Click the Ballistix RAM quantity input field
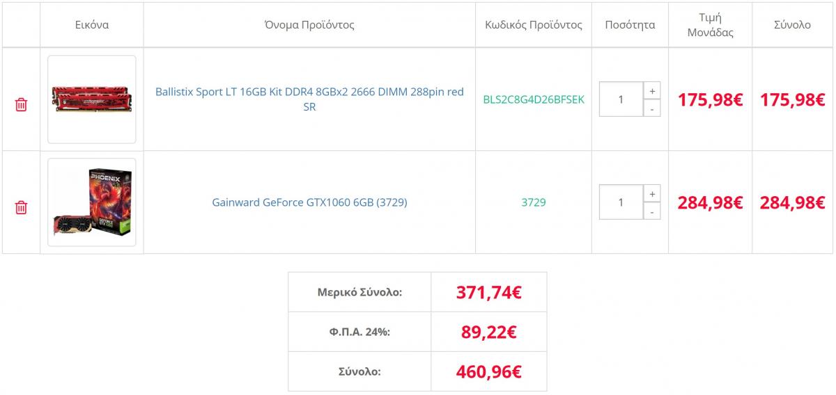Image resolution: width=836 pixels, height=395 pixels. pyautogui.click(x=621, y=99)
